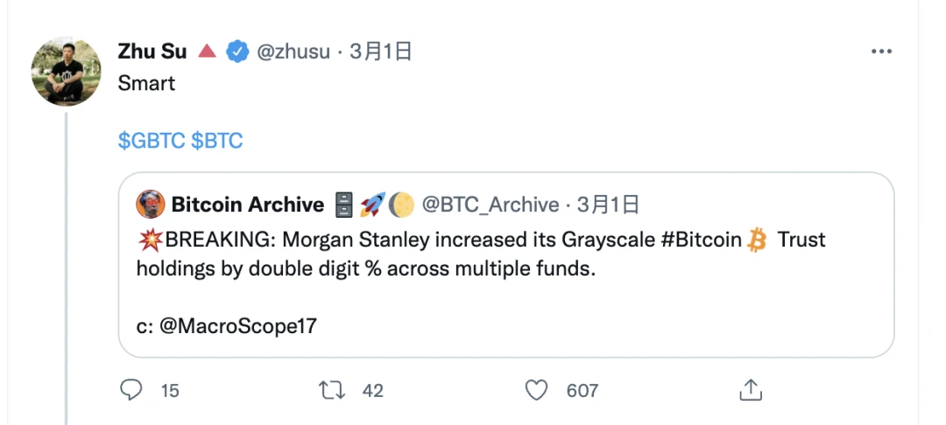This screenshot has height=425, width=946.
Task: Click the share upload icon
Action: (x=750, y=389)
